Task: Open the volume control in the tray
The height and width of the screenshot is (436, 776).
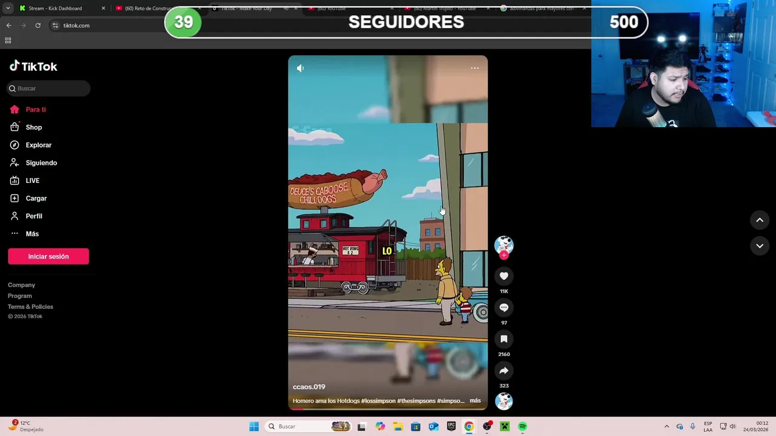Action: (732, 426)
